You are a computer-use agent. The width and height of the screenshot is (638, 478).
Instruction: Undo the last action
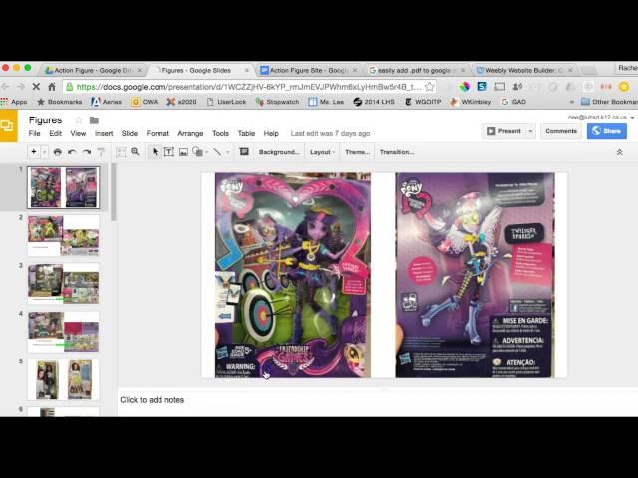tap(72, 152)
